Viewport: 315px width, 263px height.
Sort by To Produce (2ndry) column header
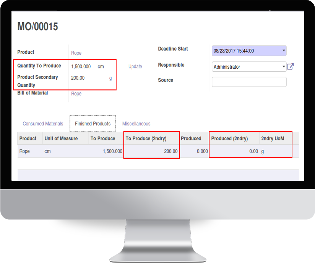click(x=146, y=138)
